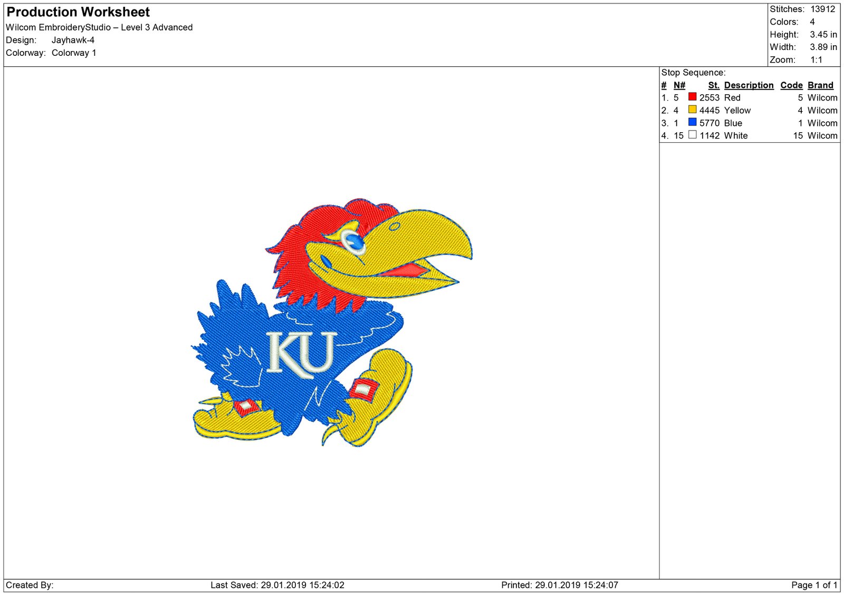Click stitch count "1142" in White row
Screen dimensions: 844x593
[x=709, y=135]
